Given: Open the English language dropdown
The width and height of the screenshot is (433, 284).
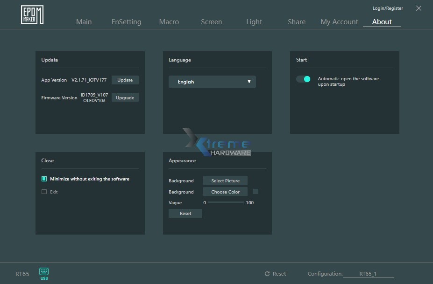Looking at the screenshot, I should point(212,82).
